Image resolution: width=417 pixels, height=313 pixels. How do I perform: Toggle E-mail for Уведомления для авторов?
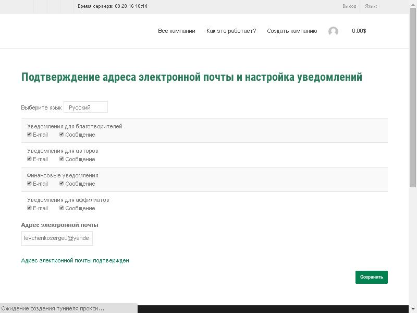[x=29, y=159]
